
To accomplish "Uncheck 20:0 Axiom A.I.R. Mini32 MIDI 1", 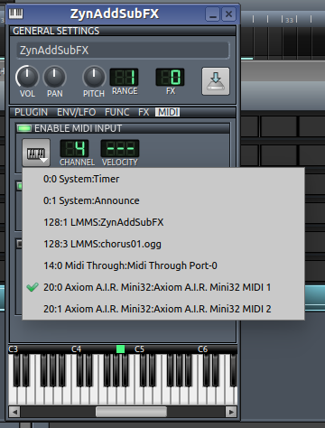I will (163, 287).
